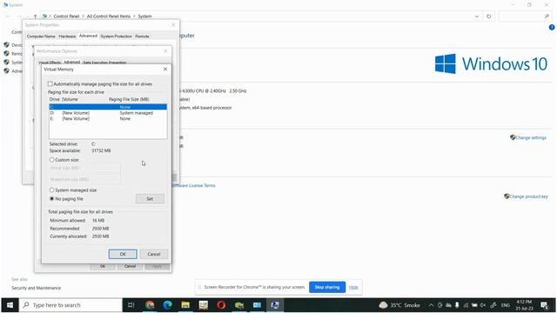Open the notification center icon

tap(545, 305)
